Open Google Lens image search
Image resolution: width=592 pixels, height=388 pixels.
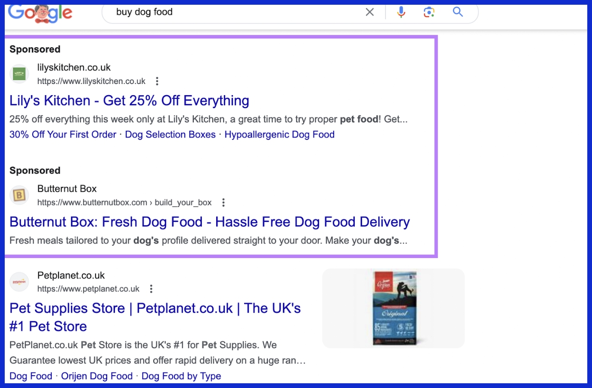(428, 12)
